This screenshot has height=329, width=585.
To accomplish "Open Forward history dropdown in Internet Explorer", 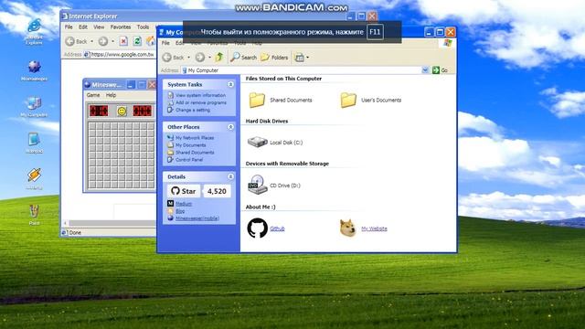I will click(x=112, y=41).
